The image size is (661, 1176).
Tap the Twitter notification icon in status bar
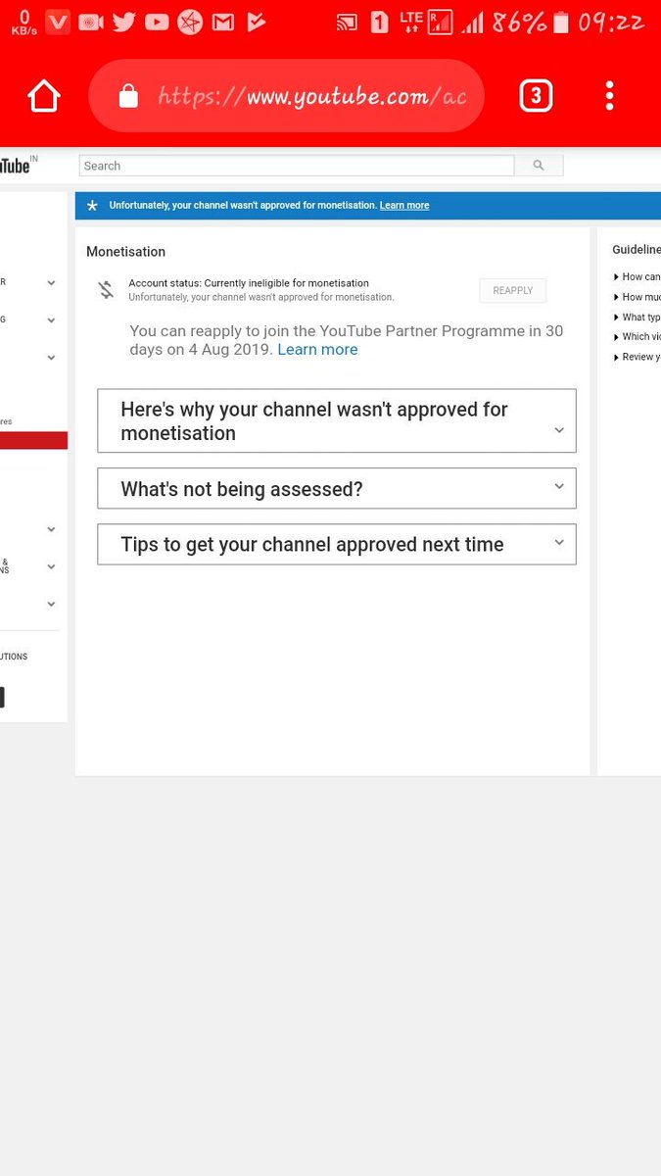[123, 22]
